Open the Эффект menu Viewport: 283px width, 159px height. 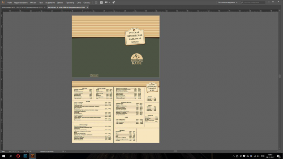coord(60,3)
